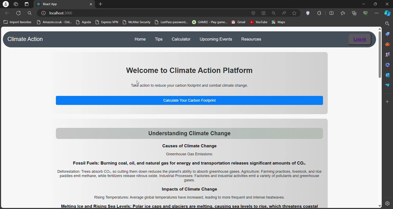Open the sidebar Games chess icon
393x209 pixels.
click(387, 54)
